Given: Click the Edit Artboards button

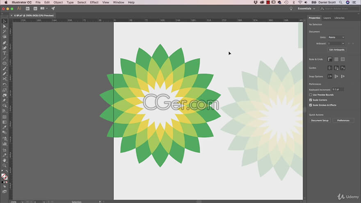Looking at the screenshot, I should 337,50.
